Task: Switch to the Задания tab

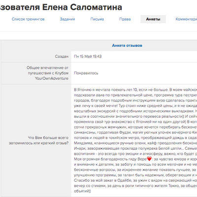Action: coord(67,19)
